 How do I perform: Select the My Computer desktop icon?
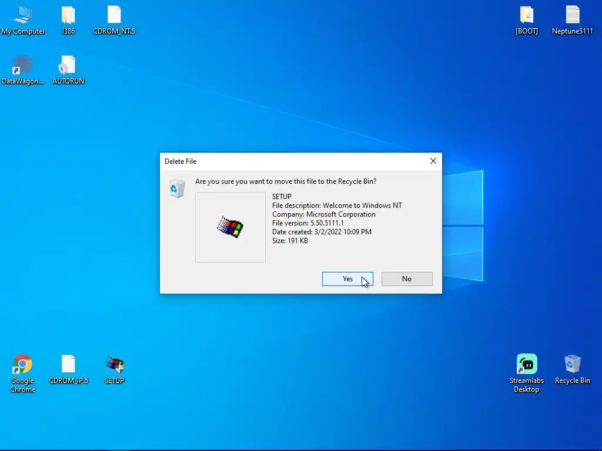pyautogui.click(x=23, y=20)
